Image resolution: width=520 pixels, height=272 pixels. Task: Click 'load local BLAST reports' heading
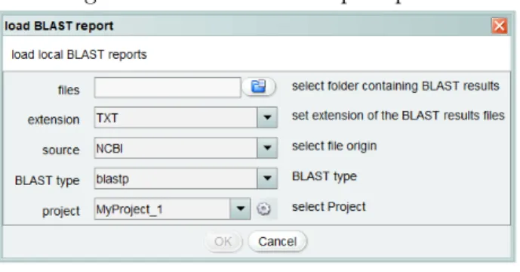click(x=79, y=55)
